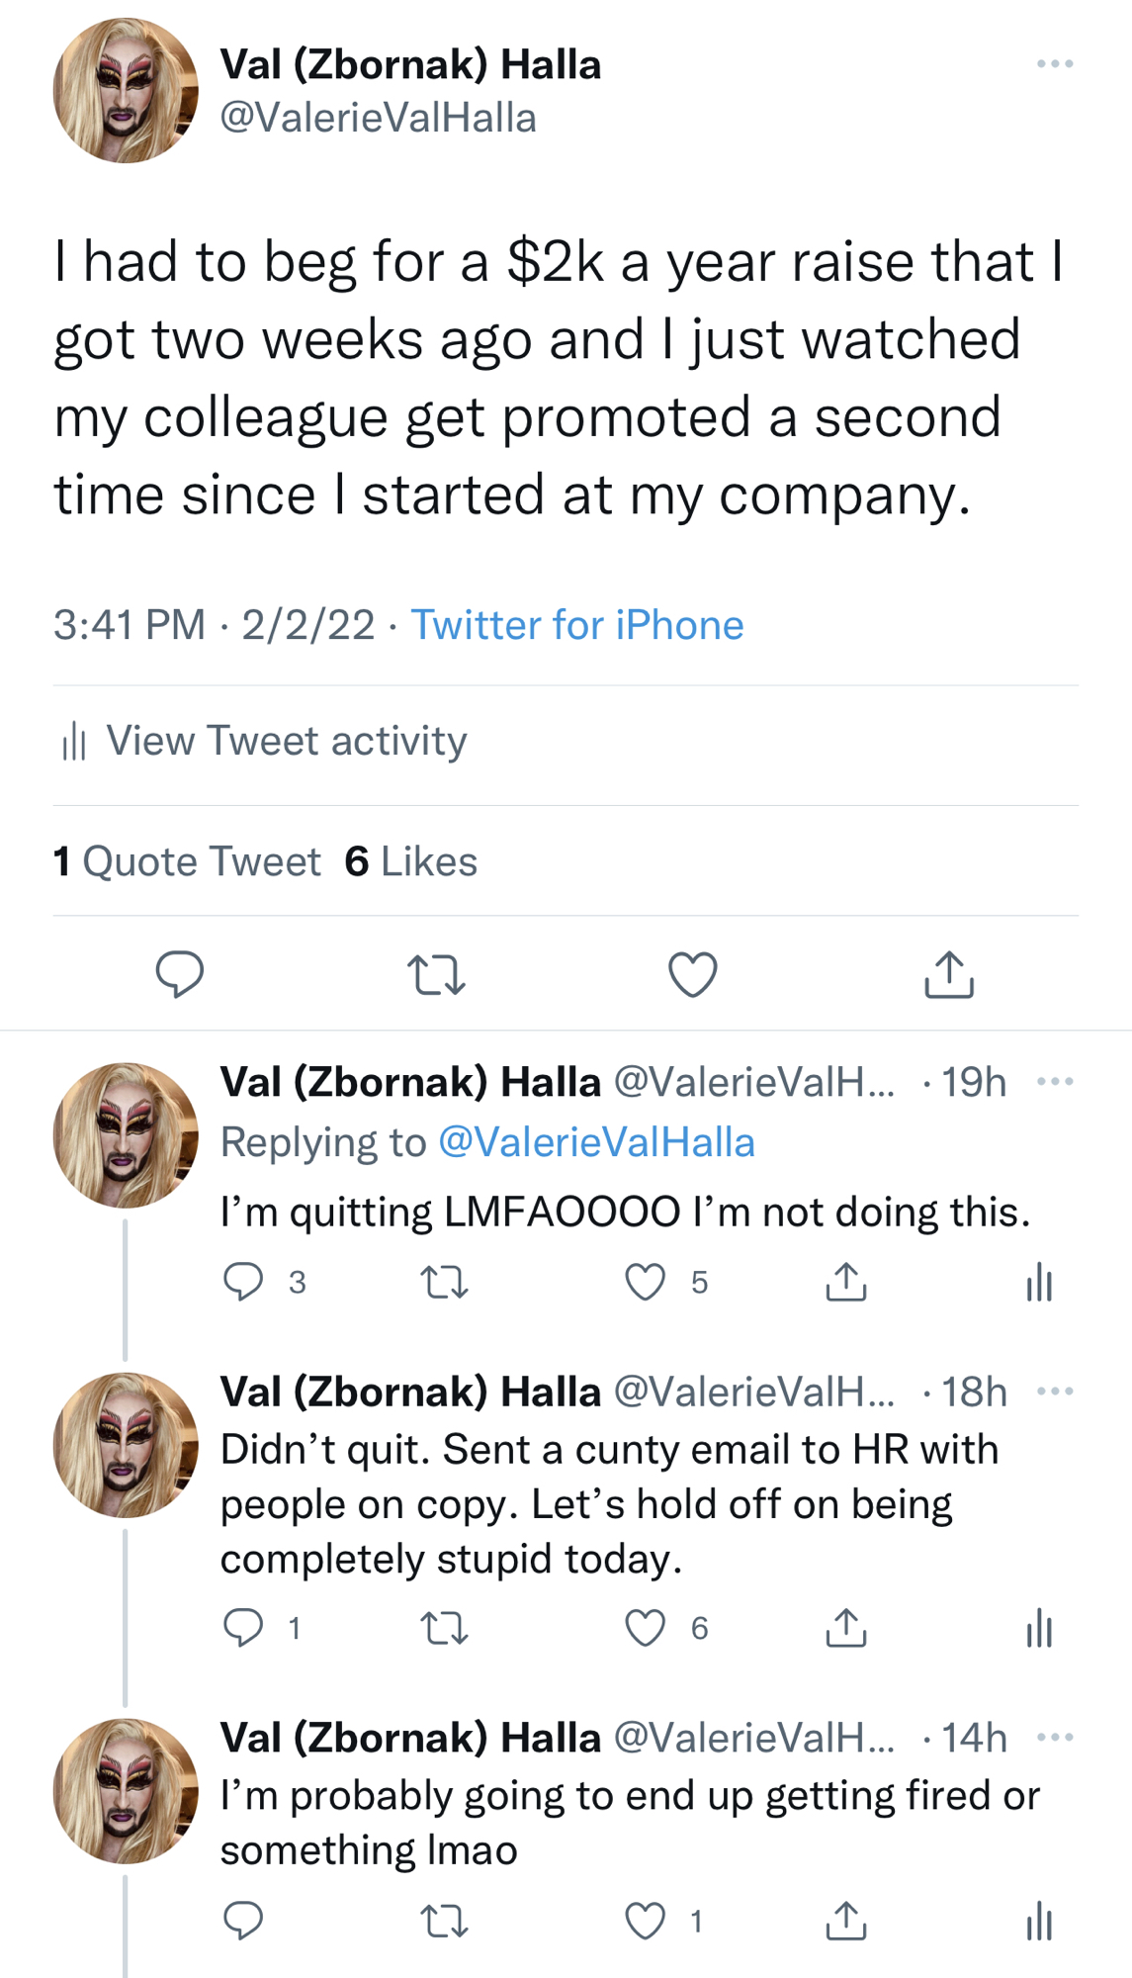Open @ValerieValHalla mention in Replying to
Viewport: 1132px width, 1978px height.
point(596,1142)
